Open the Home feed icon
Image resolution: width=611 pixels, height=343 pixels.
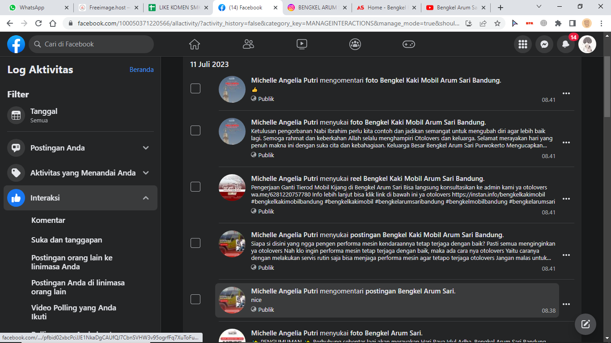(x=195, y=44)
